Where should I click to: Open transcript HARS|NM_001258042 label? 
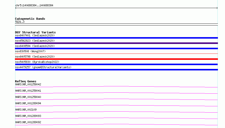point(28,84)
